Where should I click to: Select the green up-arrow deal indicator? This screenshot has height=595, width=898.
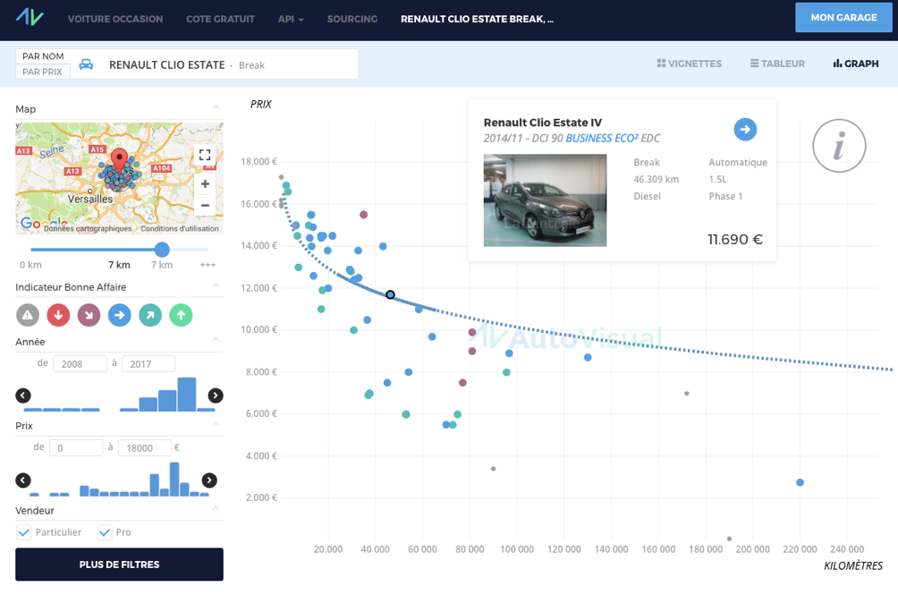[x=181, y=315]
